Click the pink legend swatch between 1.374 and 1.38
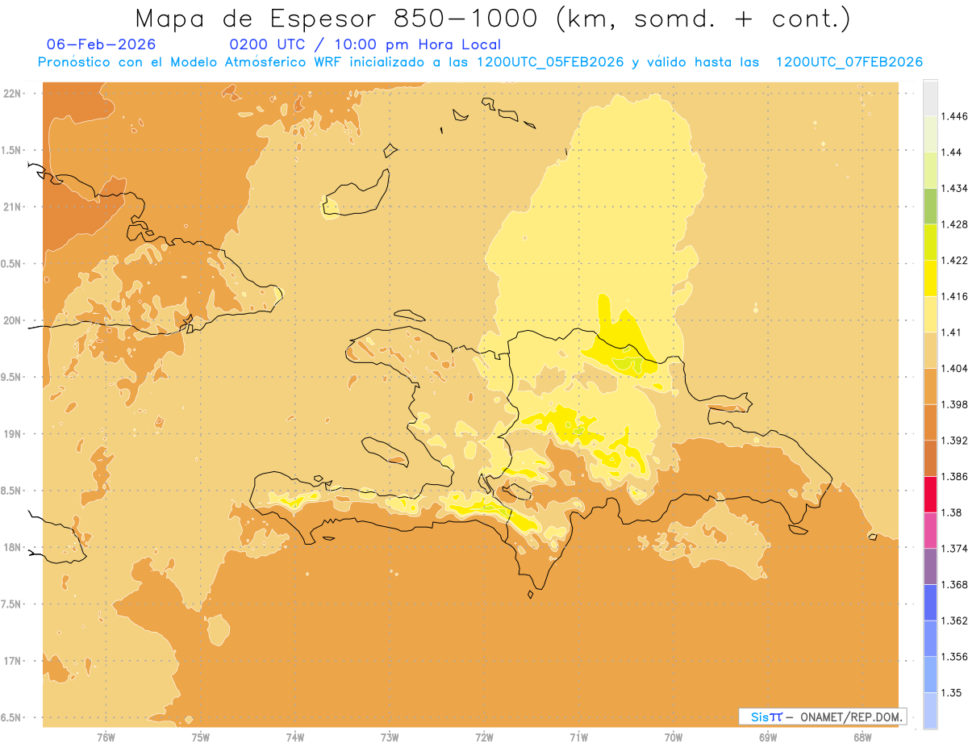The height and width of the screenshot is (748, 968). (930, 530)
